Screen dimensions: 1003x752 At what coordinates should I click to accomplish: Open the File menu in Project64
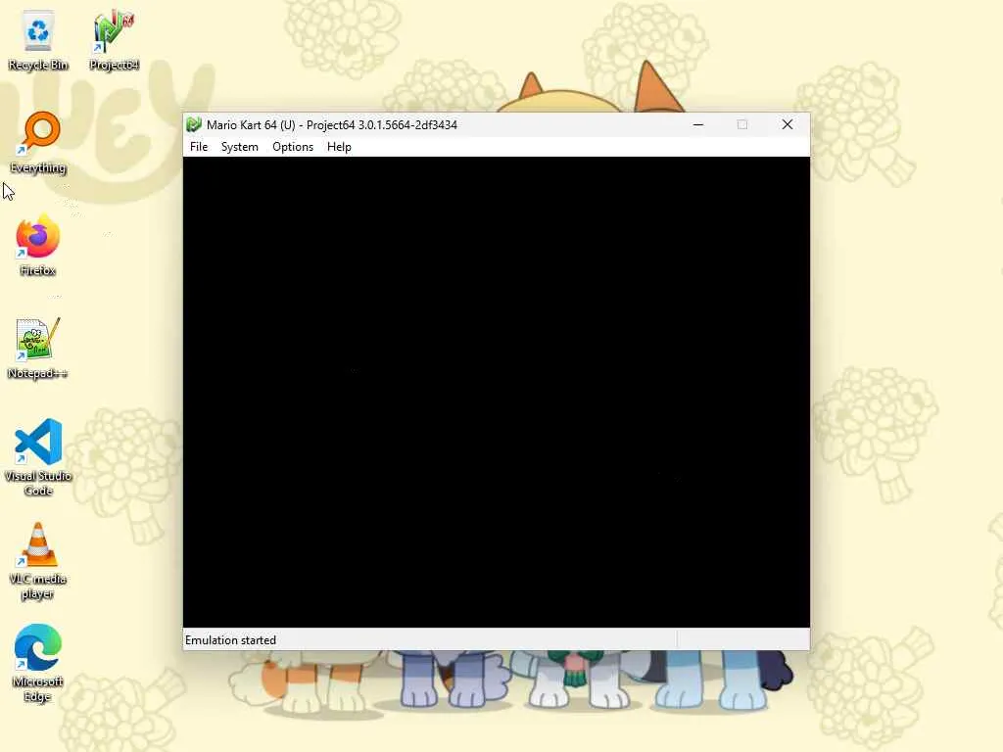199,147
